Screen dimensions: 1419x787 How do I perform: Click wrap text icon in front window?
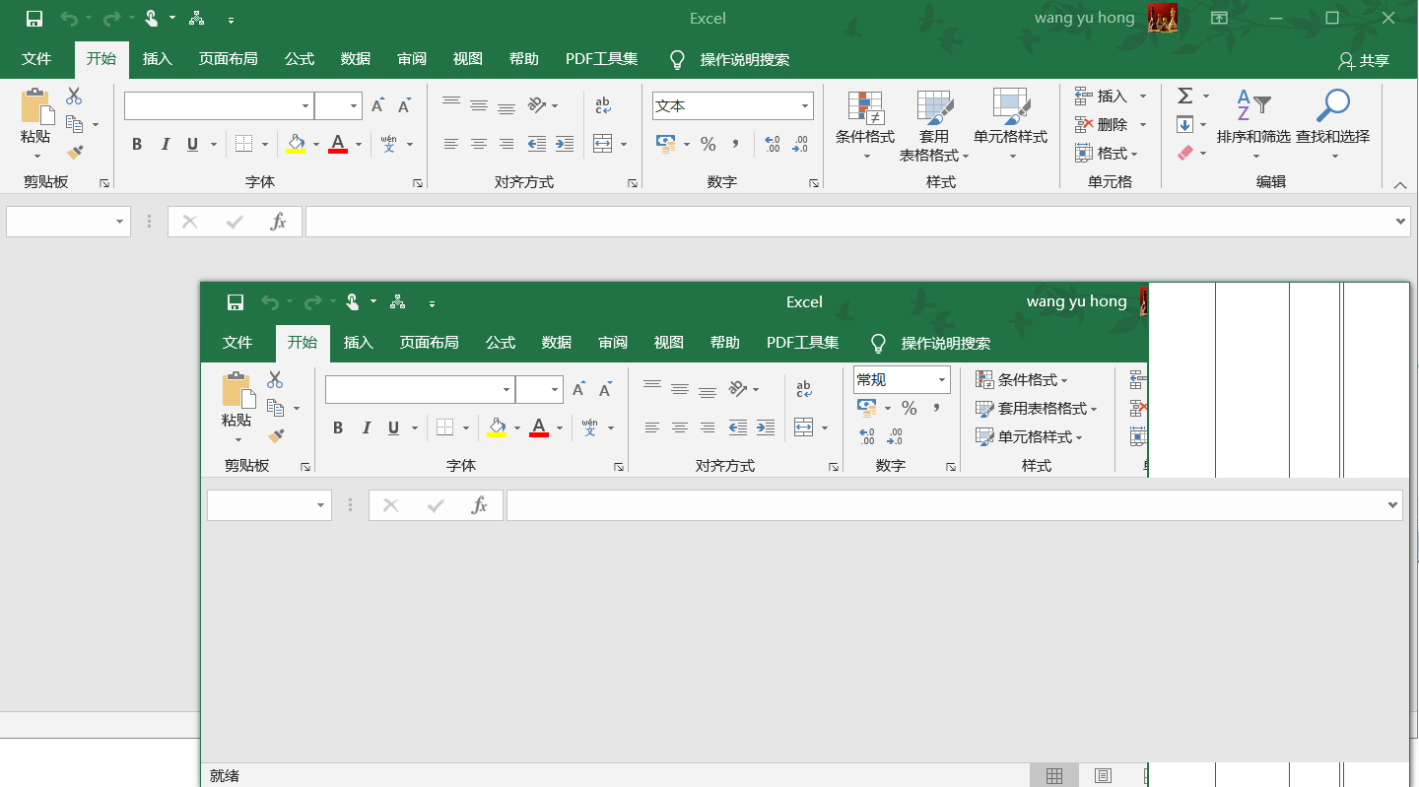(804, 389)
